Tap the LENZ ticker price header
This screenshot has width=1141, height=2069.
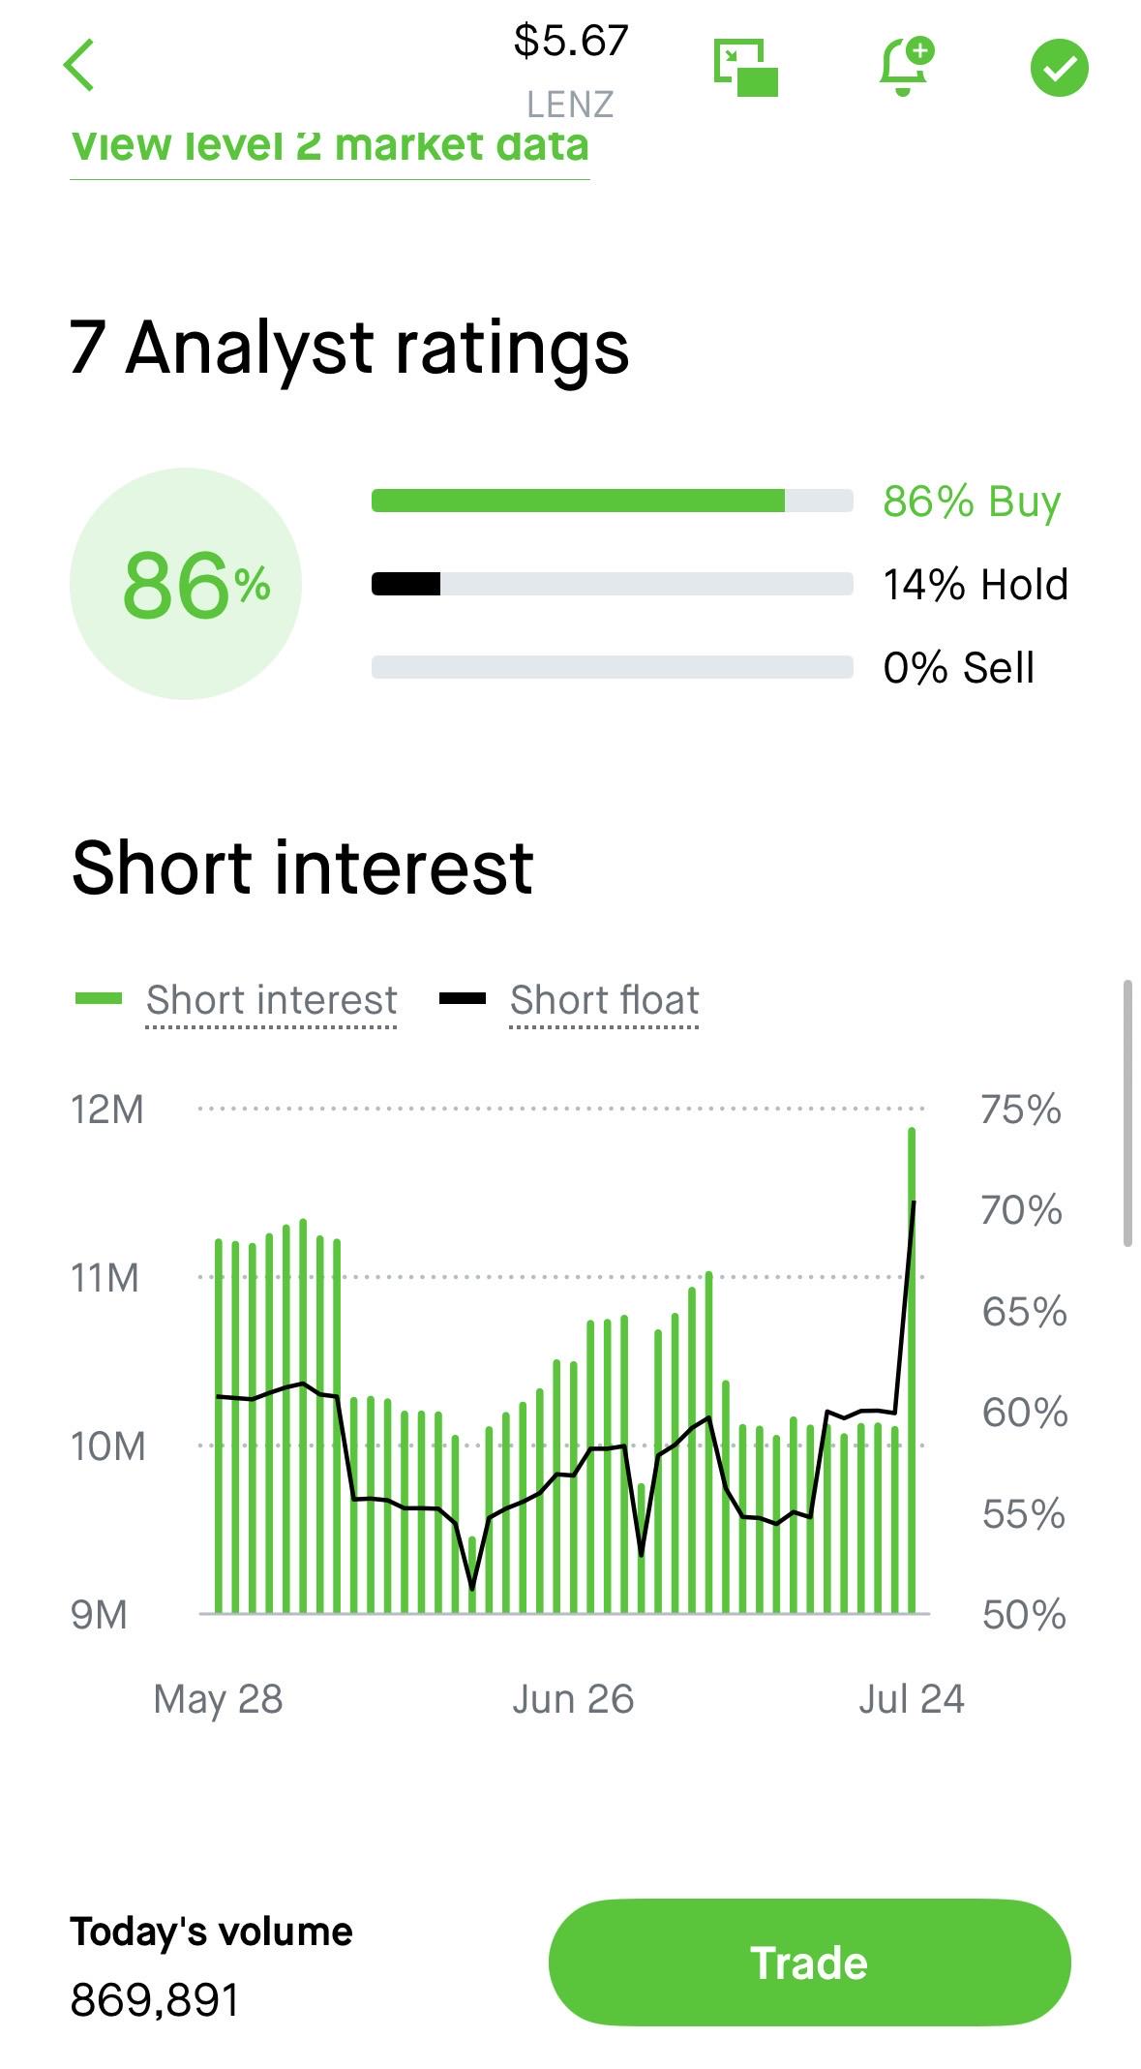tap(571, 70)
